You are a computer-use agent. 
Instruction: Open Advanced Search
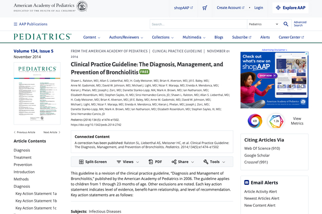(300, 24)
